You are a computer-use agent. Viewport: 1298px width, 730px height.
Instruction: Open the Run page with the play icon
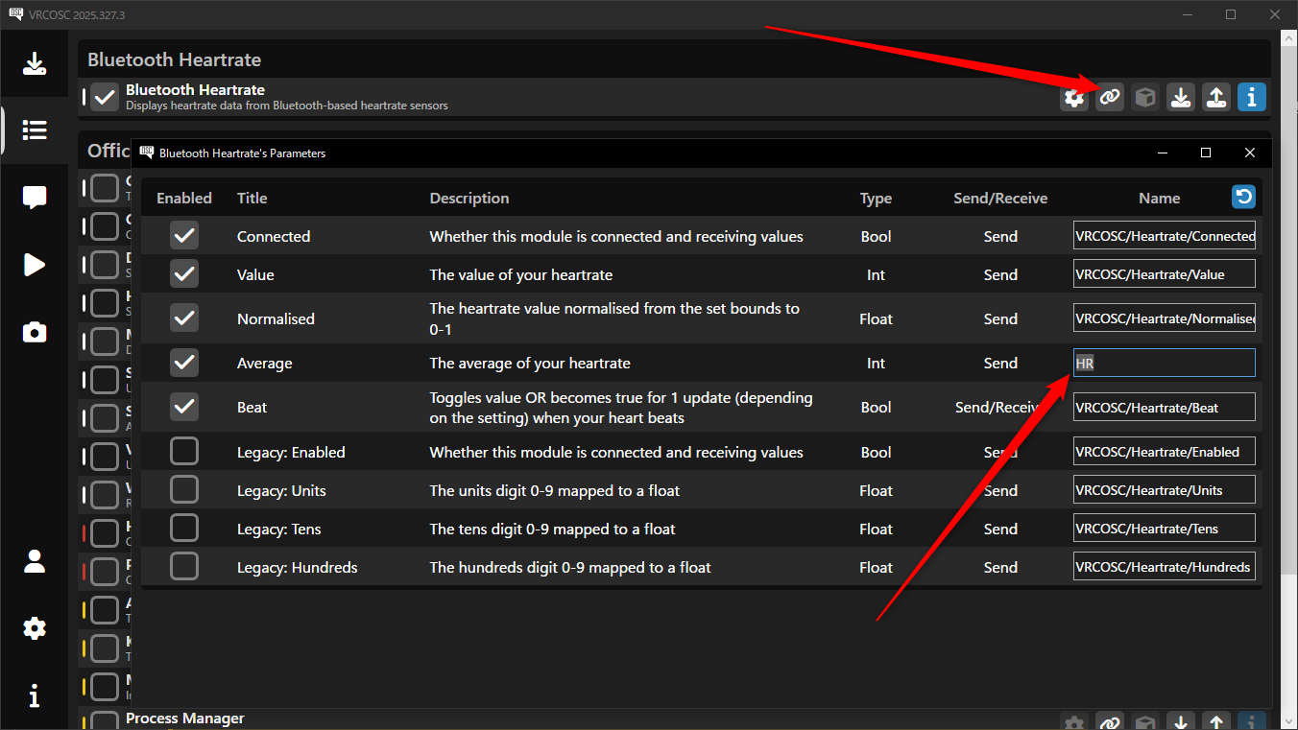(35, 264)
